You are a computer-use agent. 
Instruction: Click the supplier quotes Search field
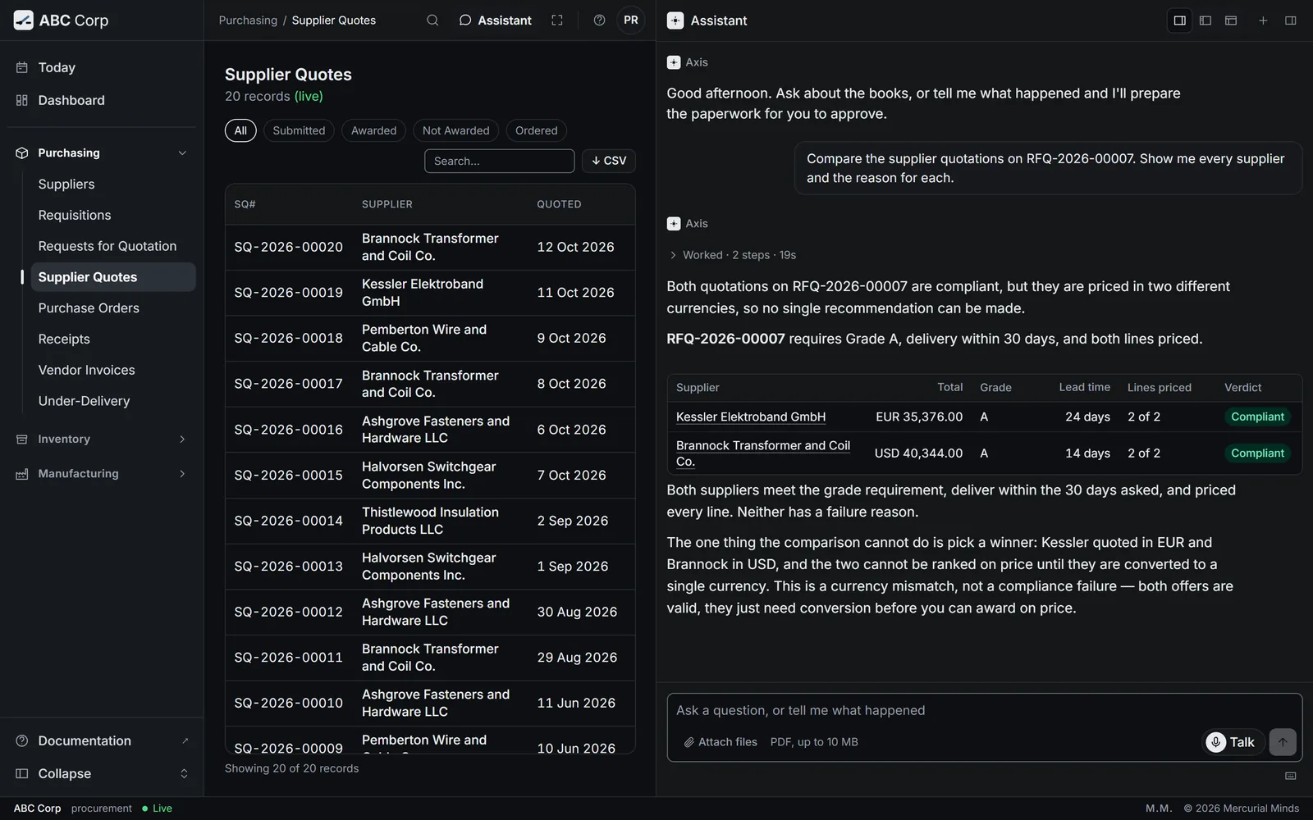pos(499,161)
